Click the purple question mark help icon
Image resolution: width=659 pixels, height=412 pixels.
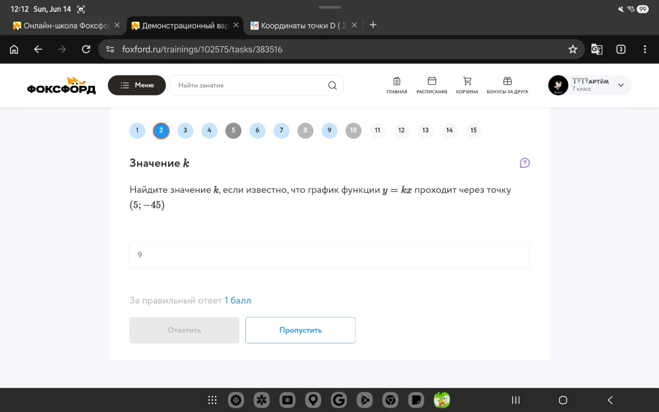point(524,163)
